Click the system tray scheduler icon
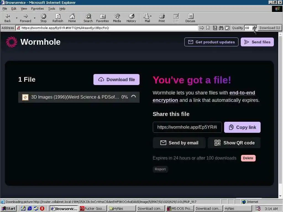283x212 pixels. coord(258,209)
